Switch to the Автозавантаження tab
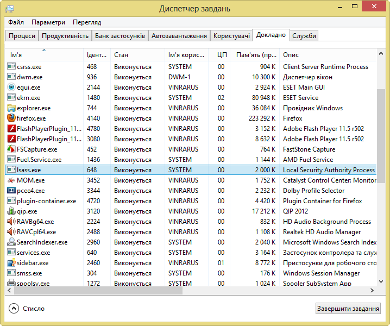 179,36
